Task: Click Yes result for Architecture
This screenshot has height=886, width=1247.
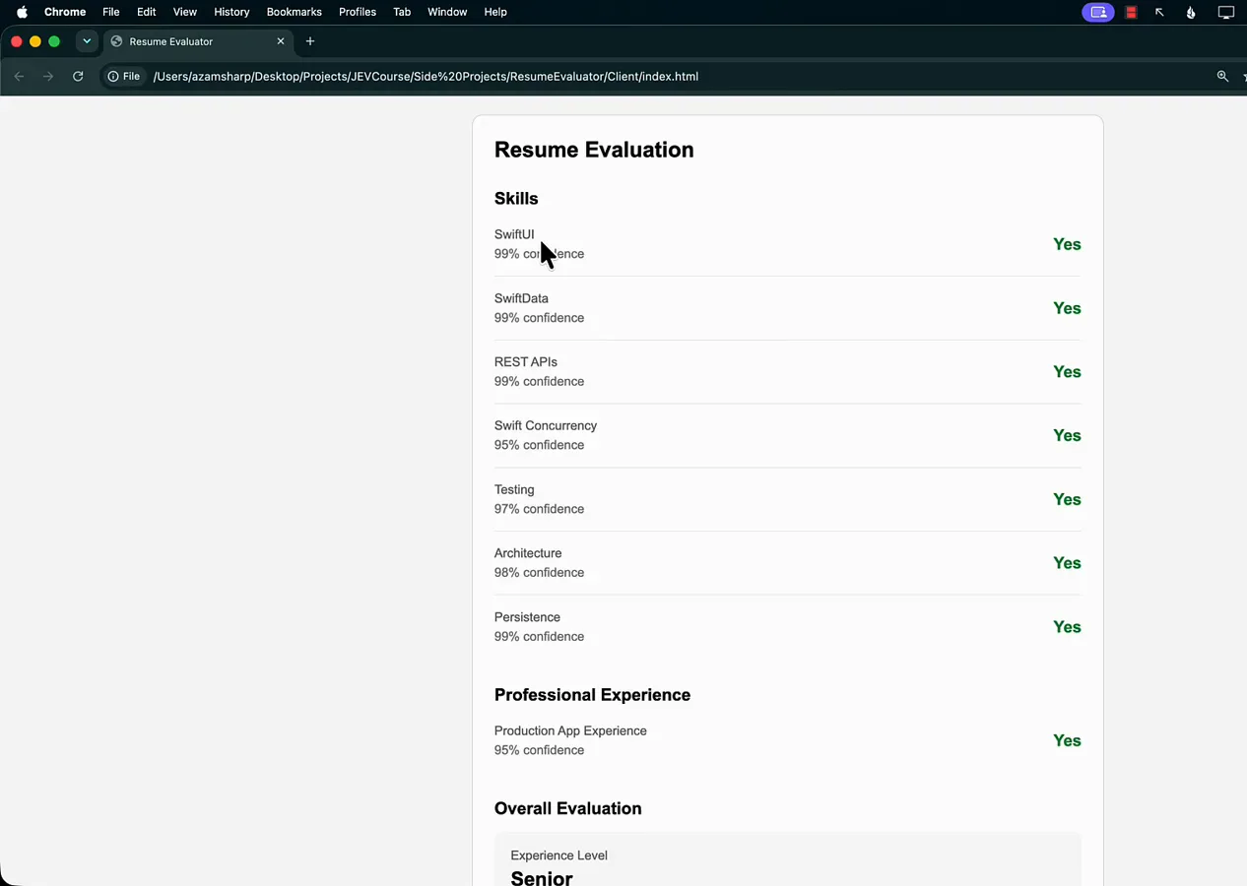Action: pyautogui.click(x=1067, y=563)
